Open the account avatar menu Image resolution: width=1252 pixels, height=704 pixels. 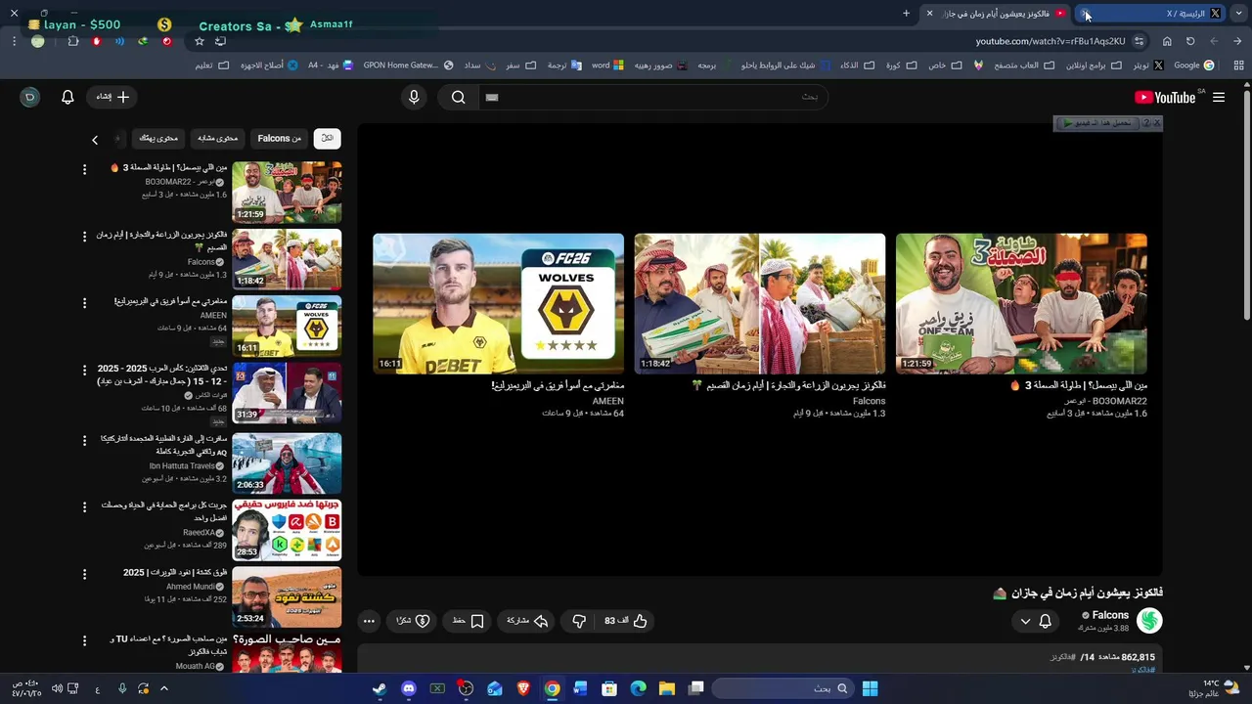tap(29, 97)
